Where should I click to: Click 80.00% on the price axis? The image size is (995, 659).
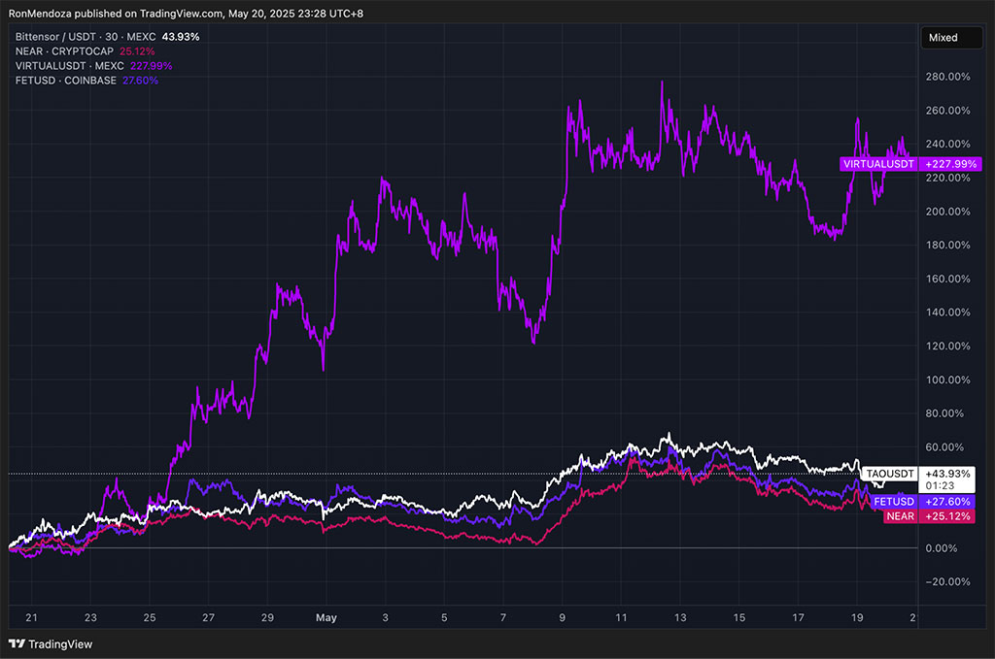pyautogui.click(x=944, y=413)
